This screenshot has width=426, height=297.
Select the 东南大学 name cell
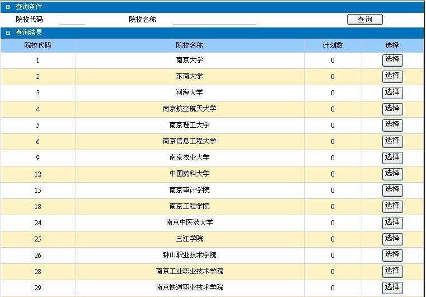pyautogui.click(x=190, y=76)
